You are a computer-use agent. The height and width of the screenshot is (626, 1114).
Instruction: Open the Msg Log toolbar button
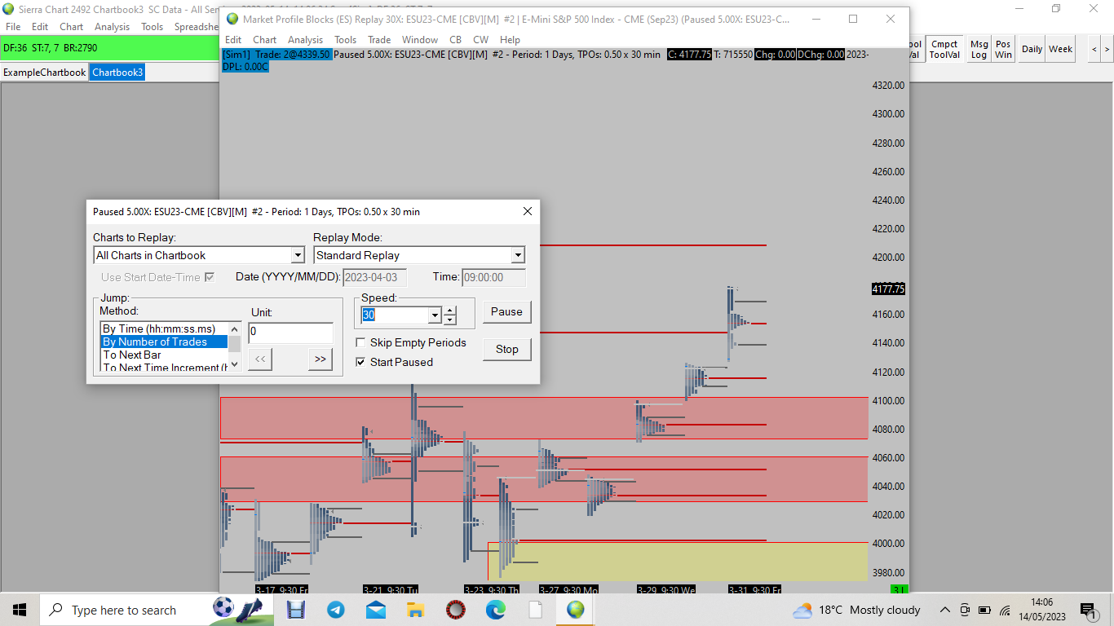(979, 49)
